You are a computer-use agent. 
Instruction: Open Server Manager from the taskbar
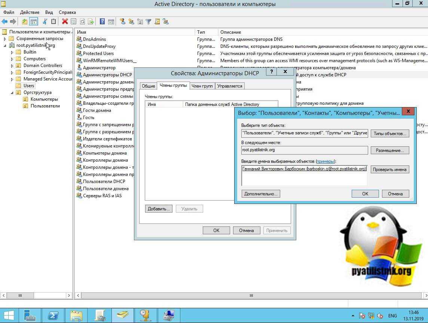[x=29, y=315]
